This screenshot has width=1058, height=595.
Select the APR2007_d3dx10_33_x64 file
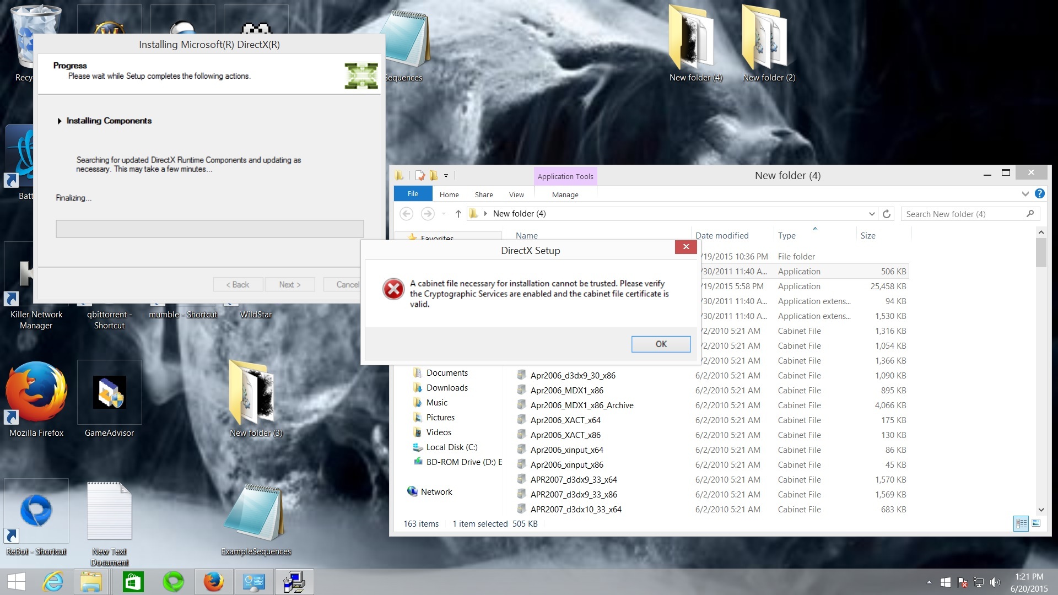576,510
